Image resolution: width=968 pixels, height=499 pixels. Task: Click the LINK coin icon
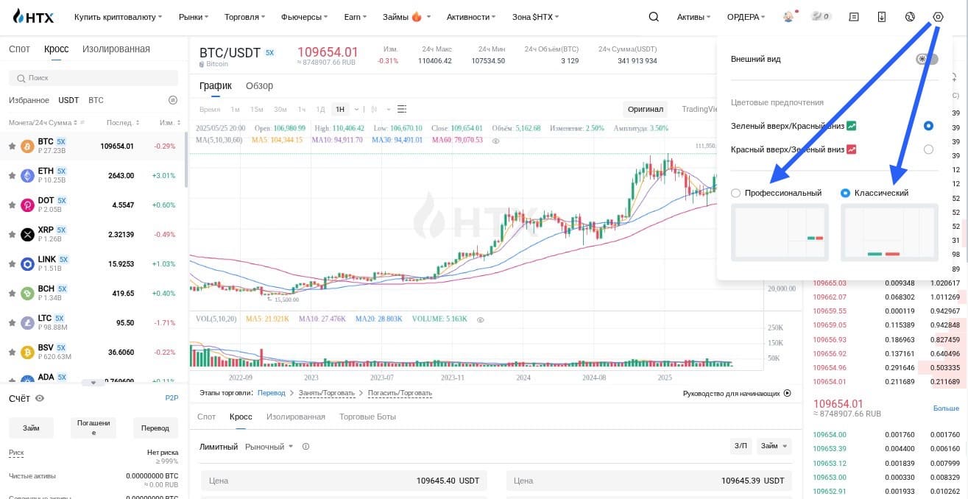27,263
